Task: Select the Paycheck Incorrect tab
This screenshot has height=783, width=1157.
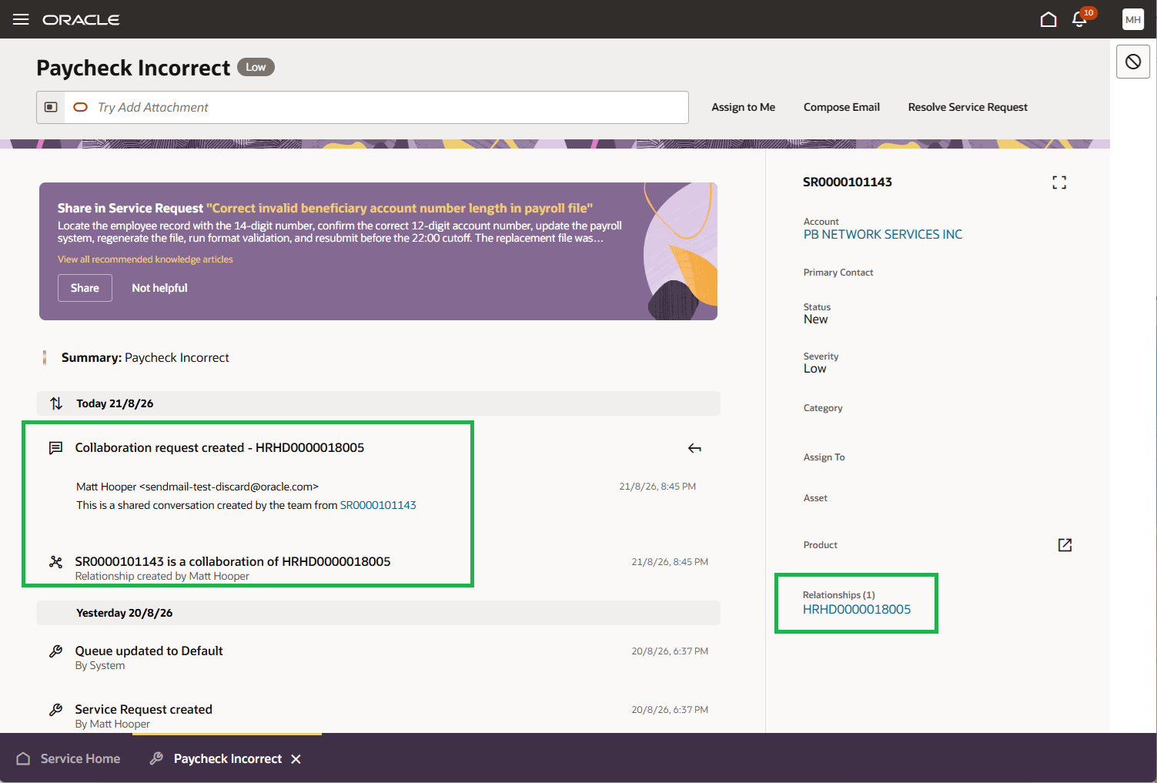Action: 227,758
